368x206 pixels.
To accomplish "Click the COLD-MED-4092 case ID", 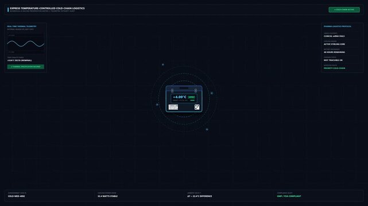I will [x=17, y=196].
